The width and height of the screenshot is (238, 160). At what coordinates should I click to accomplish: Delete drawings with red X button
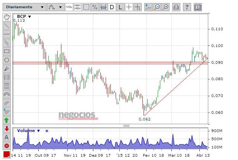[x=7, y=146]
